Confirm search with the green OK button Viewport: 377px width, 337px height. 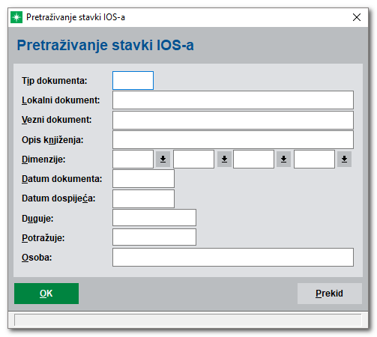pyautogui.click(x=46, y=294)
